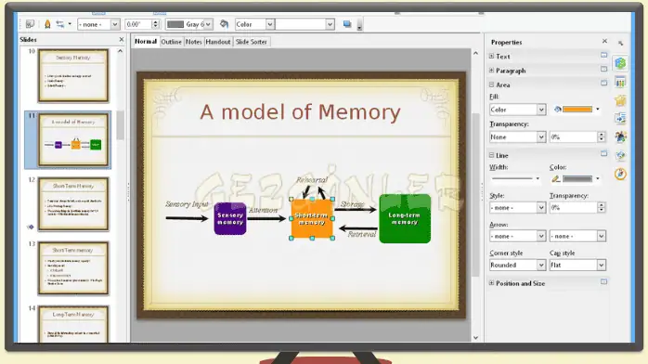Image resolution: width=648 pixels, height=364 pixels.
Task: Open more options for Position and Size
Action: coord(603,281)
